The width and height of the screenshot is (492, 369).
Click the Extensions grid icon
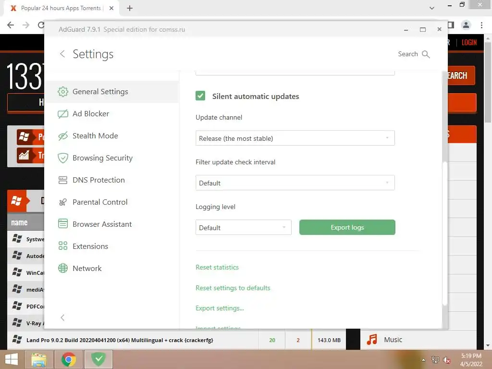pyautogui.click(x=63, y=246)
